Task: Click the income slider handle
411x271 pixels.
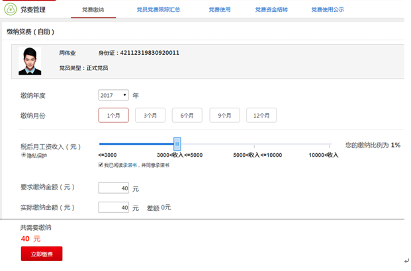Action: pos(177,144)
